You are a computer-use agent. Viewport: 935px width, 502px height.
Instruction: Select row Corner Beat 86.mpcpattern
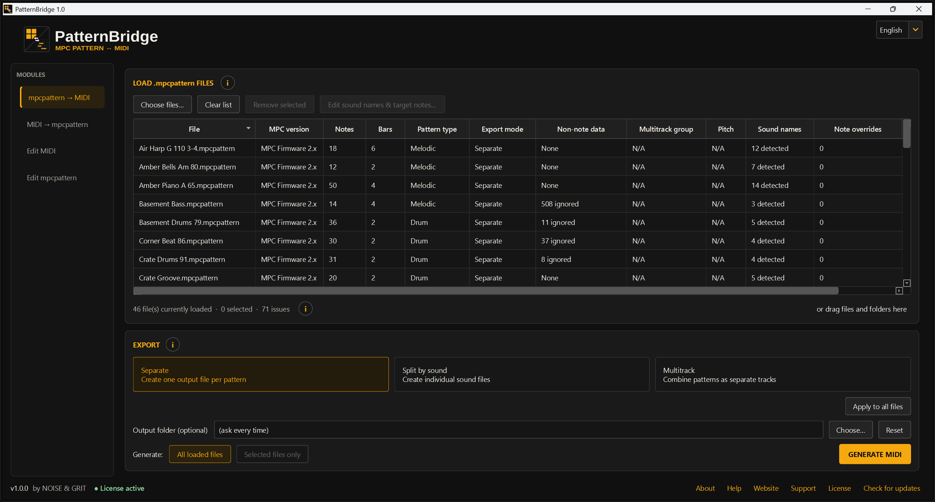518,241
